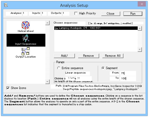This screenshot has height=117, width=149.
Task: Click the Close button
Action: click(x=111, y=14)
